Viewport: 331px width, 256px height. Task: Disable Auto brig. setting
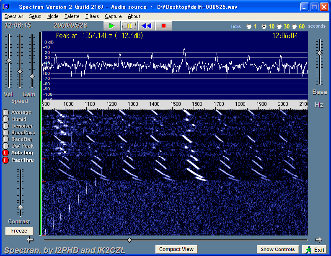click(5, 153)
